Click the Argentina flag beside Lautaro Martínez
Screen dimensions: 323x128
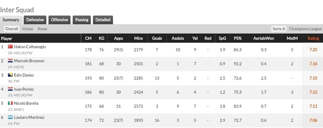[10, 118]
